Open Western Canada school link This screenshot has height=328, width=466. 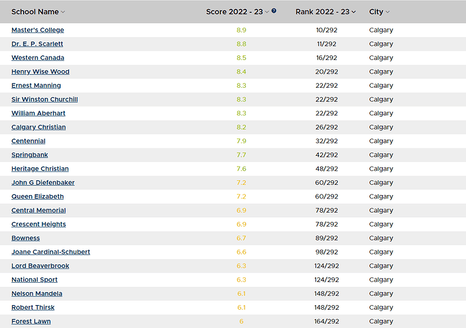[x=38, y=57]
